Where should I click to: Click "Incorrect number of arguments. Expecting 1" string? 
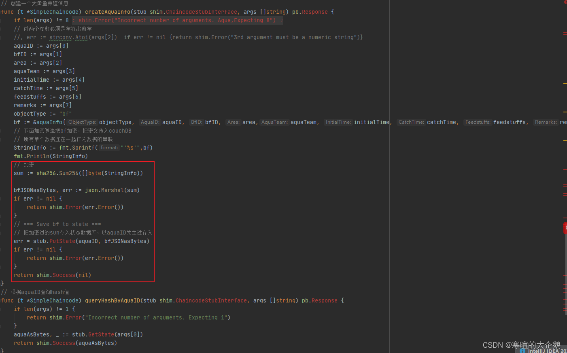156,317
